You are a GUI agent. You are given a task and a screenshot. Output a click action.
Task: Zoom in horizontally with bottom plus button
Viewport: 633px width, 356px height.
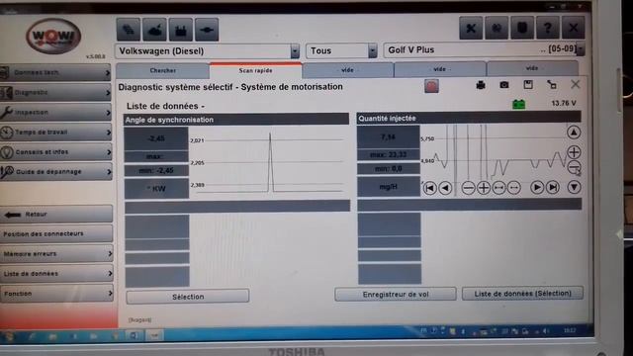pos(484,188)
